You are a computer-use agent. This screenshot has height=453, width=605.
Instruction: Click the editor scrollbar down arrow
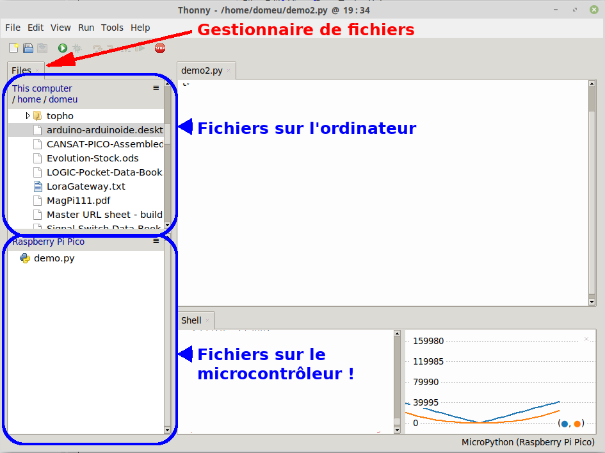click(x=592, y=302)
